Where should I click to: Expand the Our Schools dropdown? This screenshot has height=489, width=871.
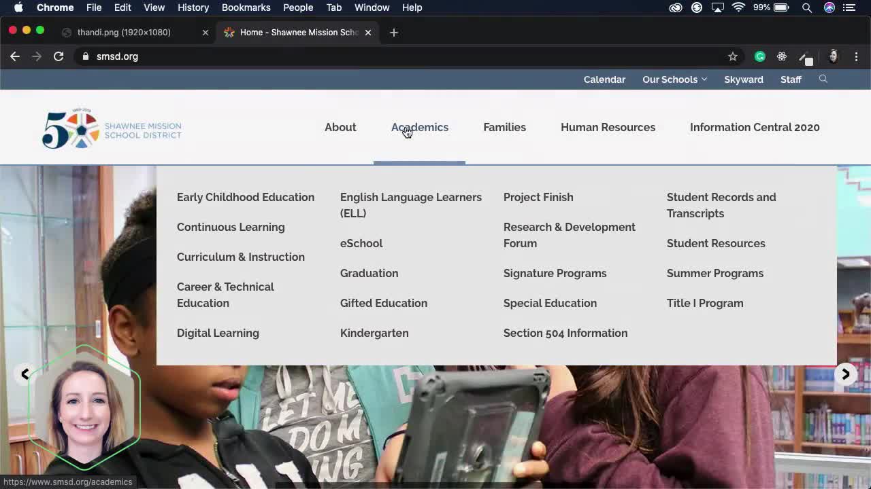pyautogui.click(x=674, y=79)
